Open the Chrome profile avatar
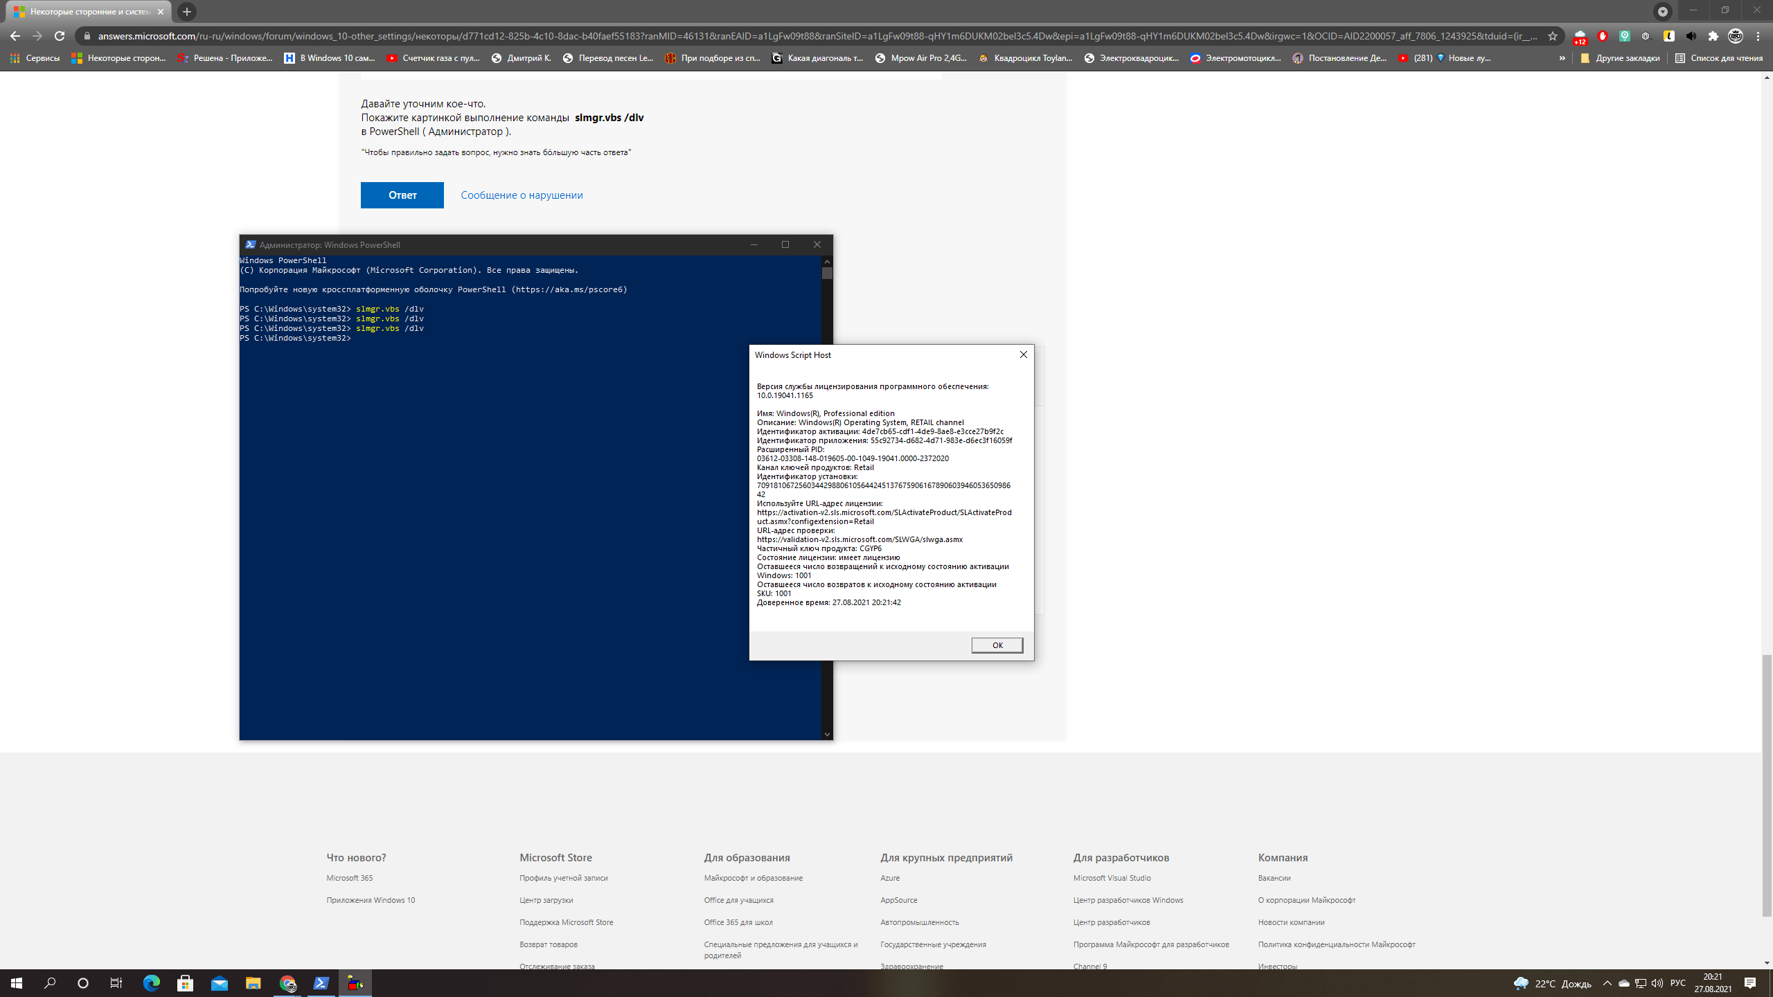The image size is (1773, 997). click(x=1736, y=36)
